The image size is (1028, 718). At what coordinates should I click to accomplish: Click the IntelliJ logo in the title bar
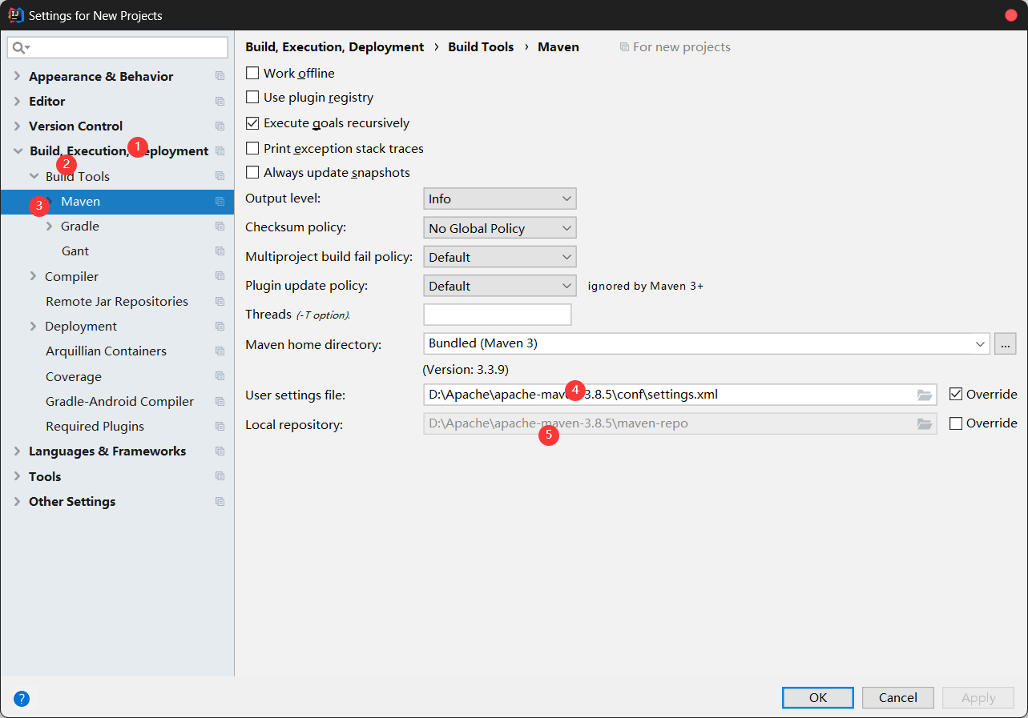pyautogui.click(x=15, y=15)
